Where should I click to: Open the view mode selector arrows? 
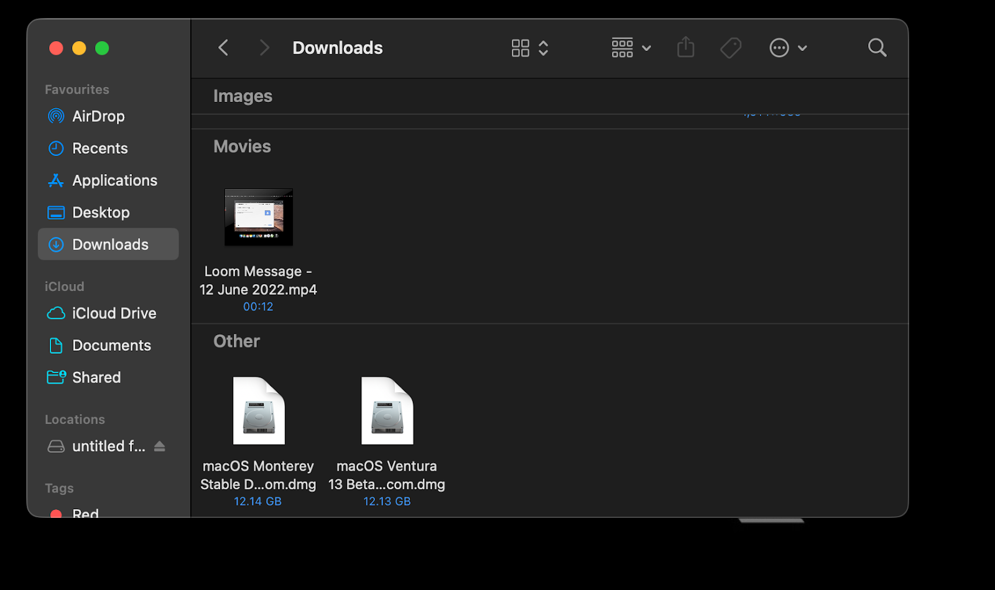pos(544,48)
